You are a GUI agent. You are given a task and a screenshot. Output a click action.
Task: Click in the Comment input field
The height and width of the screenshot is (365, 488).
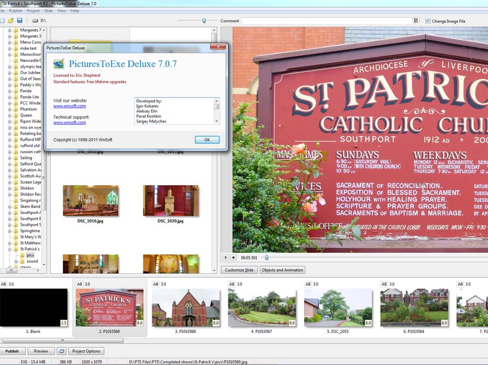(327, 21)
